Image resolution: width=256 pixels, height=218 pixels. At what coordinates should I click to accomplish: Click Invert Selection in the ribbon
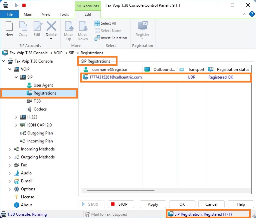[111, 38]
